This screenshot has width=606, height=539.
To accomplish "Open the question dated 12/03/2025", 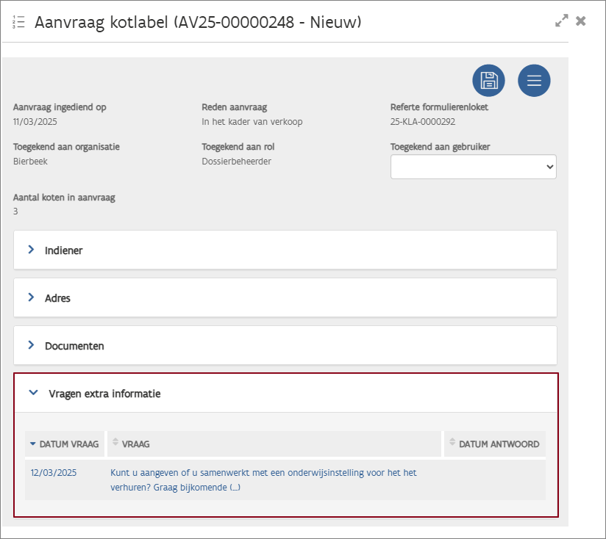I will point(54,473).
